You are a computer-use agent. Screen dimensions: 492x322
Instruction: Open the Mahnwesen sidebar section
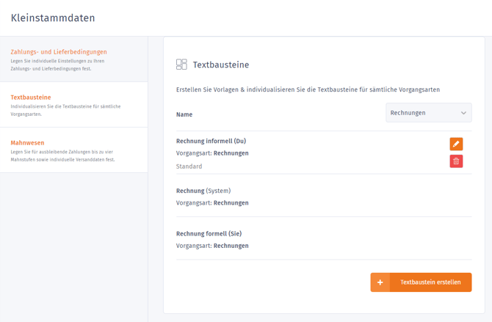73,150
